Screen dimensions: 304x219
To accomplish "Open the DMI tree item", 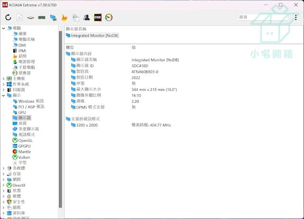I will coord(19,45).
